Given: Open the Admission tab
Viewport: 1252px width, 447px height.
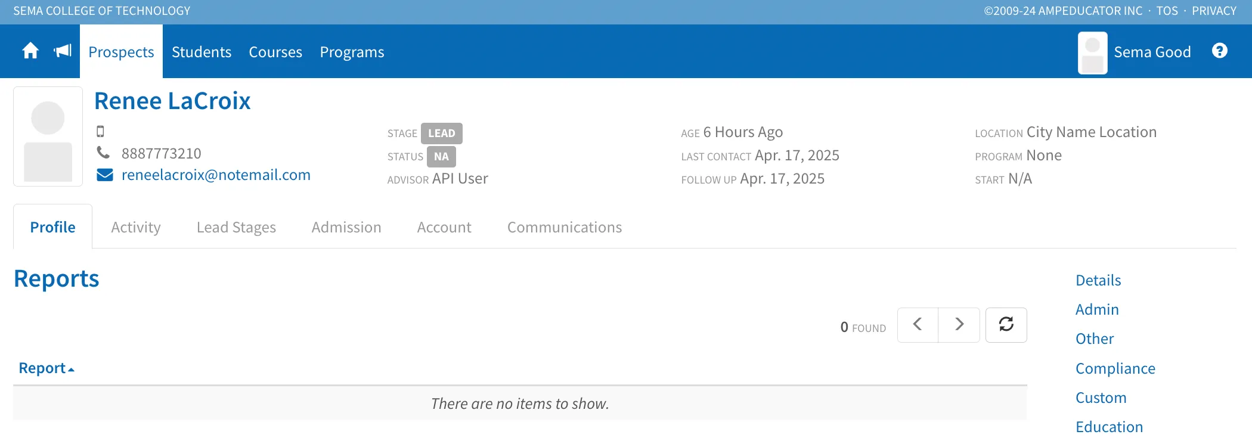Looking at the screenshot, I should click(346, 227).
